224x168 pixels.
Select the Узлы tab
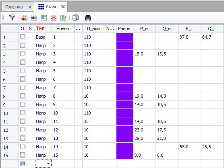click(x=51, y=6)
